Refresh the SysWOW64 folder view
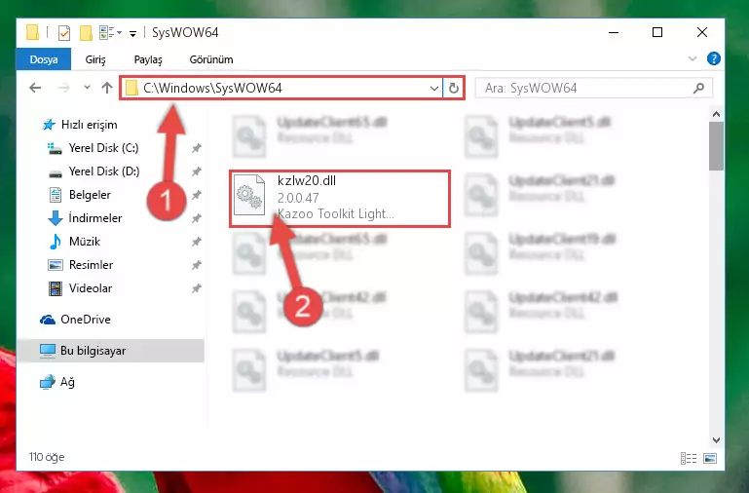This screenshot has width=749, height=493. [x=453, y=89]
